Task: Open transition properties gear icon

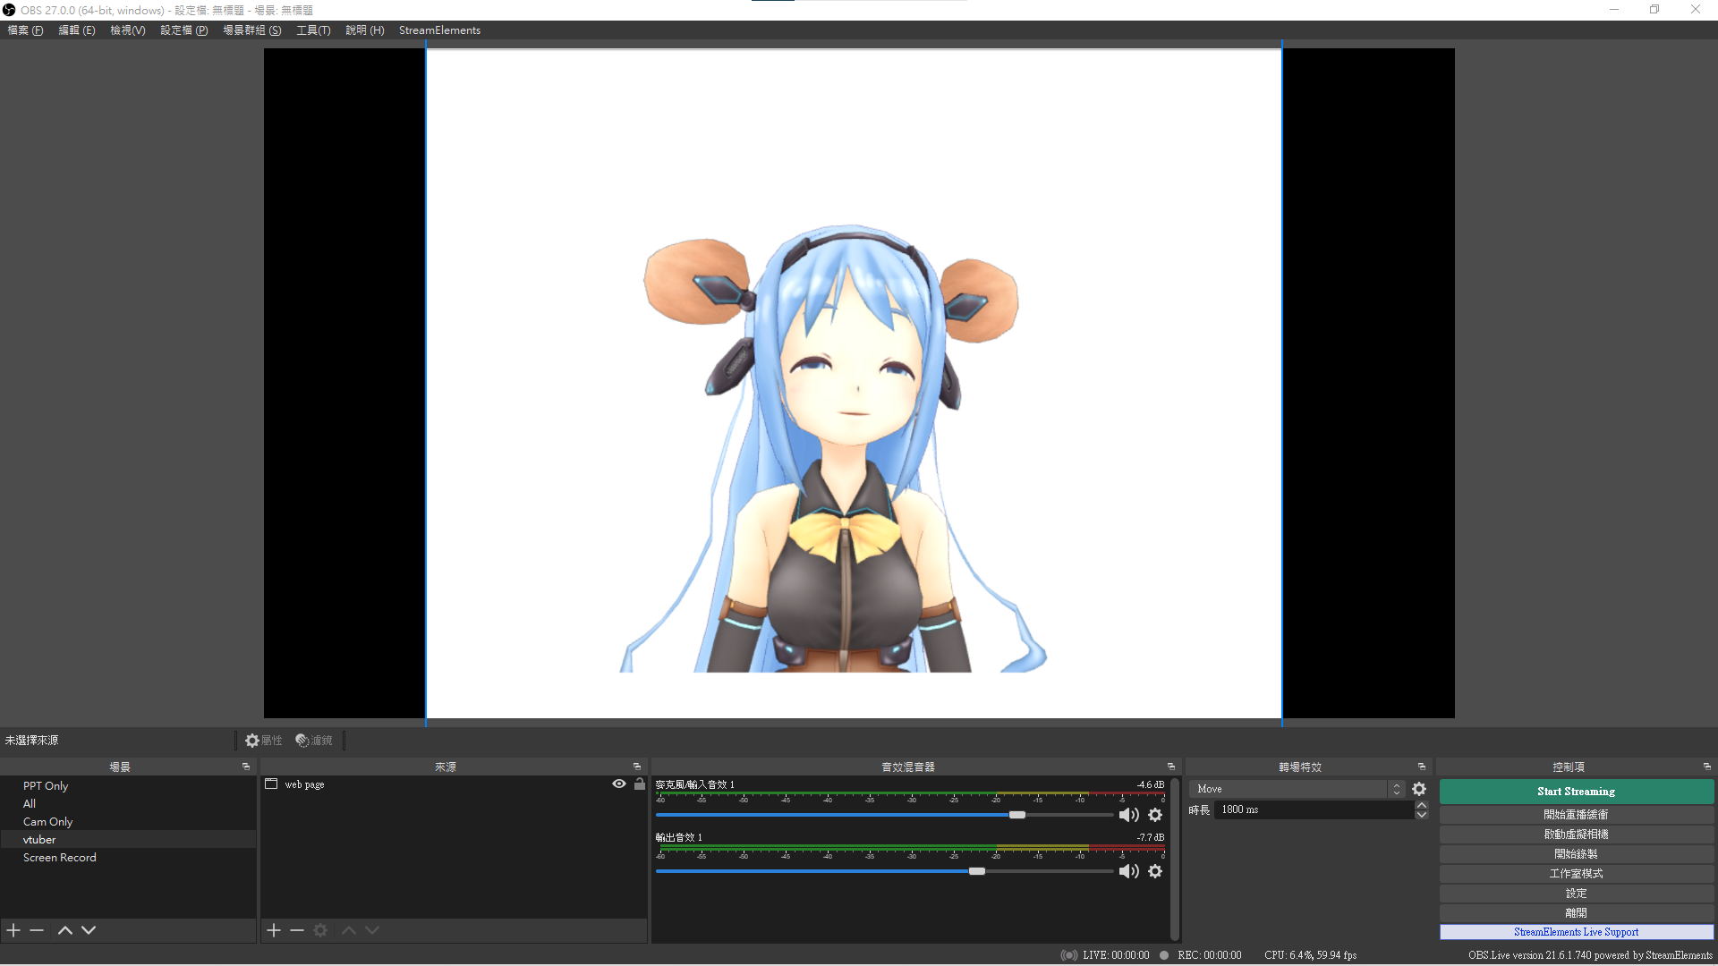Action: (1419, 789)
